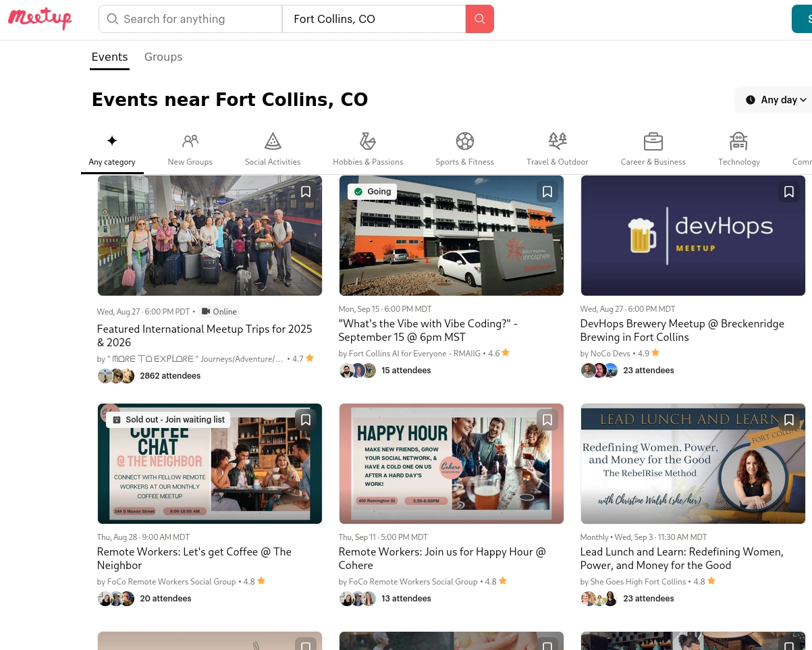The height and width of the screenshot is (650, 812).
Task: Click attendee avatars on Lead Lunch event
Action: pos(599,599)
